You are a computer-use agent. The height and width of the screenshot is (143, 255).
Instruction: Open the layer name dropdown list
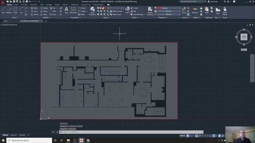(111, 8)
